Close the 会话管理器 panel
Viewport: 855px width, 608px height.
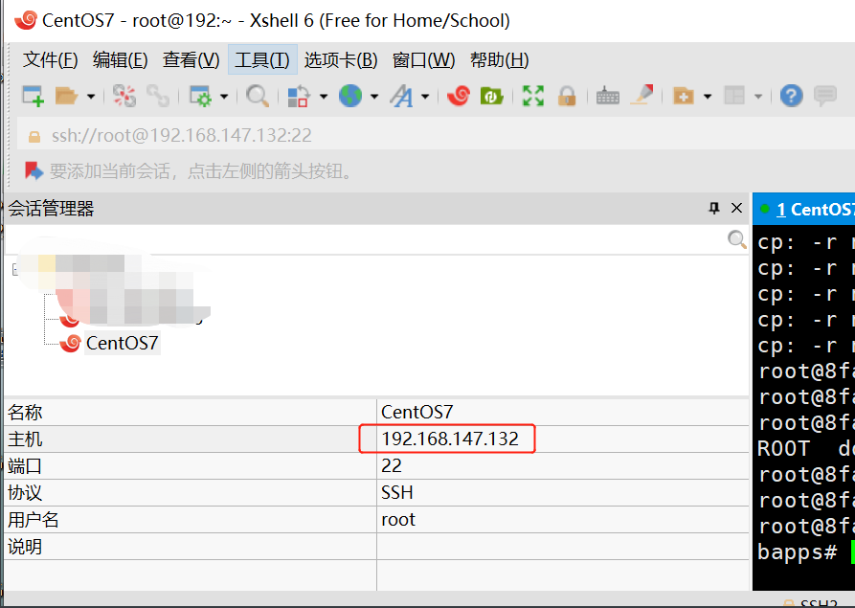coord(736,208)
